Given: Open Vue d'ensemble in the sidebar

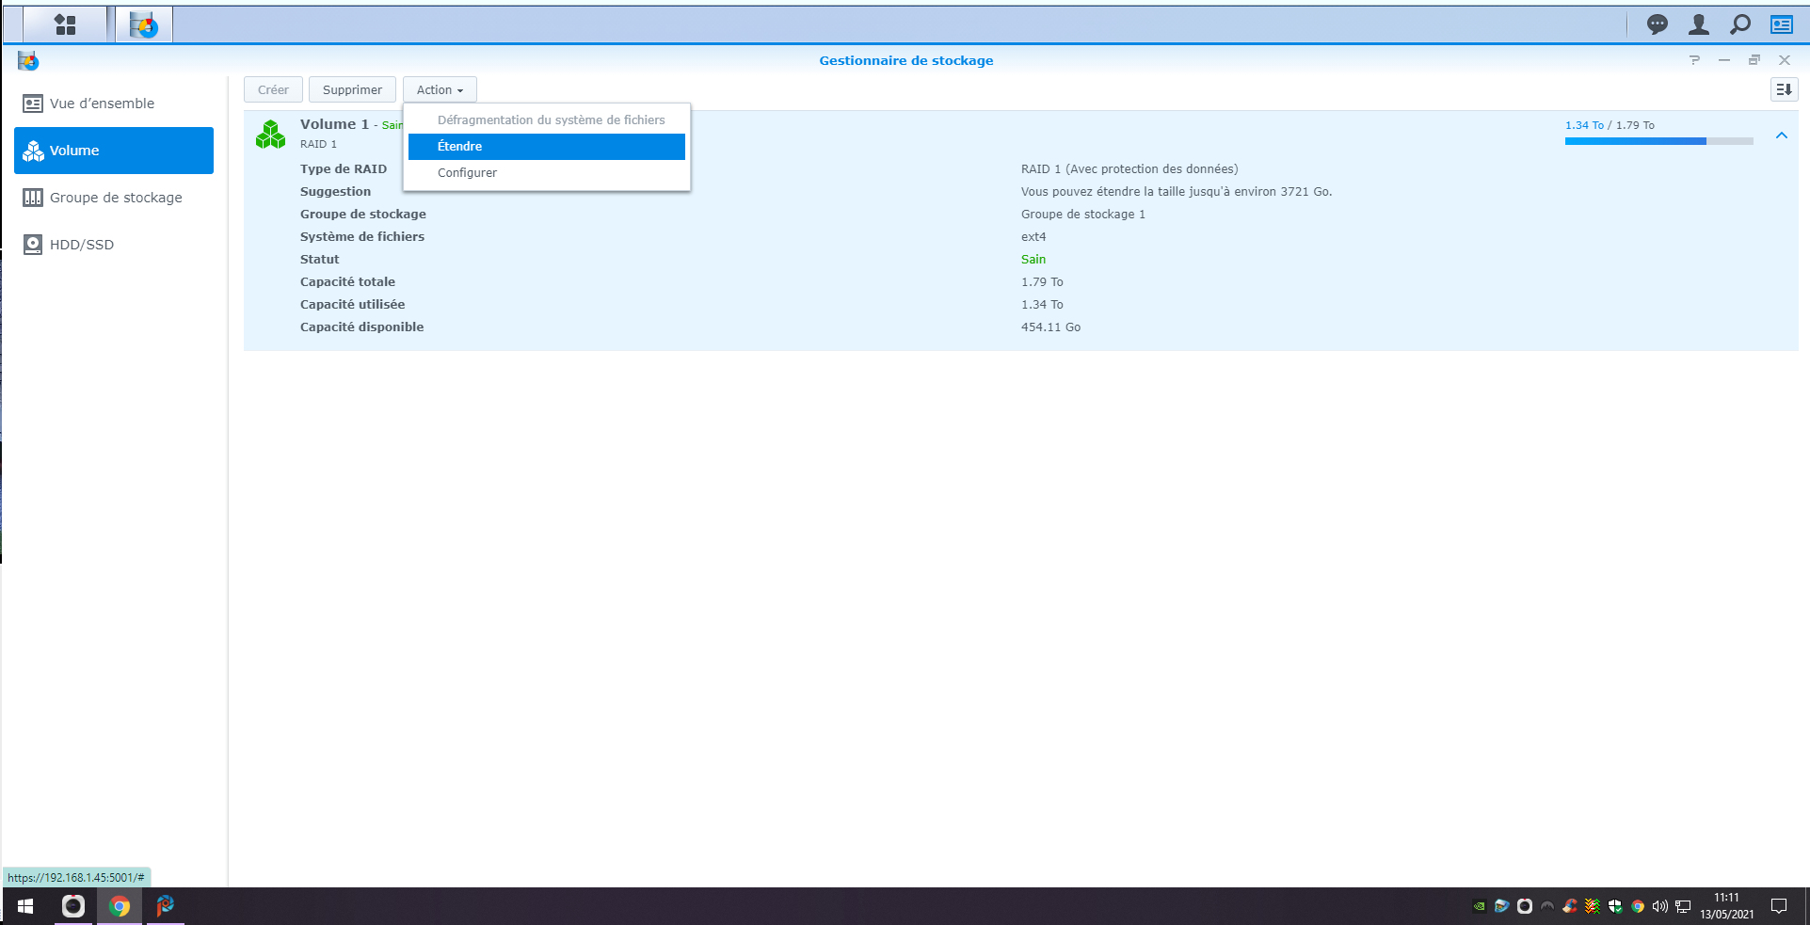Looking at the screenshot, I should point(102,104).
